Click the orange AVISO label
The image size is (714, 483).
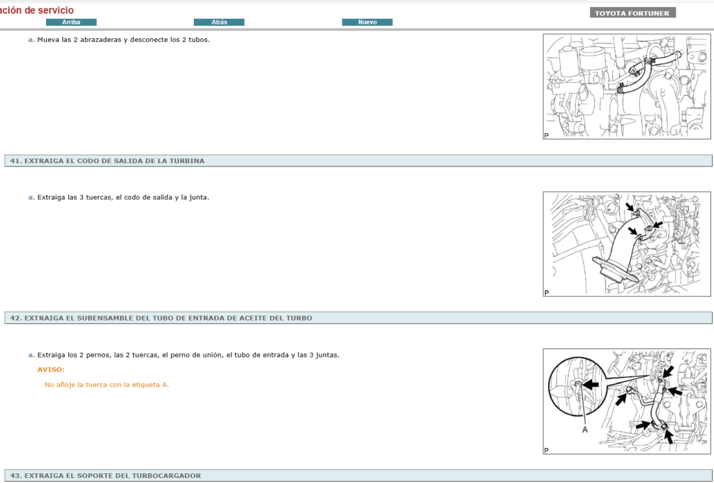[x=51, y=369]
